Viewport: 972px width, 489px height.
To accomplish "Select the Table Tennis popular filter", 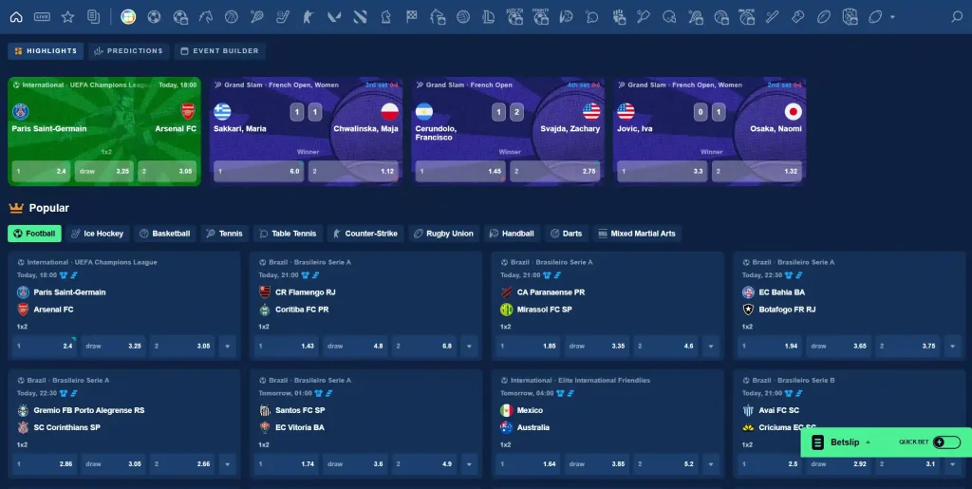I will (x=288, y=234).
